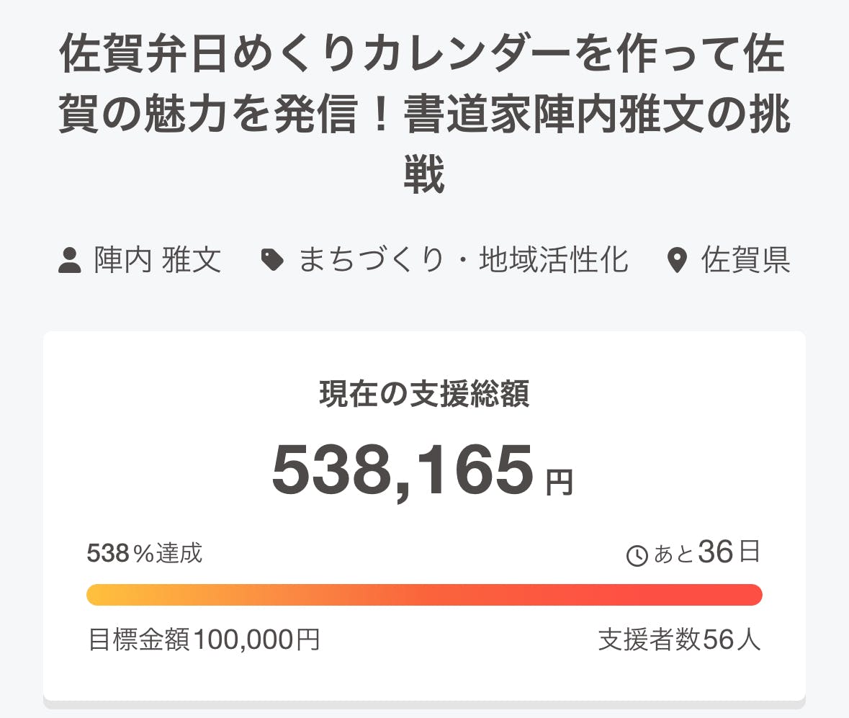Open project owner 陣内 雅文's profile
The height and width of the screenshot is (718, 849).
tap(157, 261)
